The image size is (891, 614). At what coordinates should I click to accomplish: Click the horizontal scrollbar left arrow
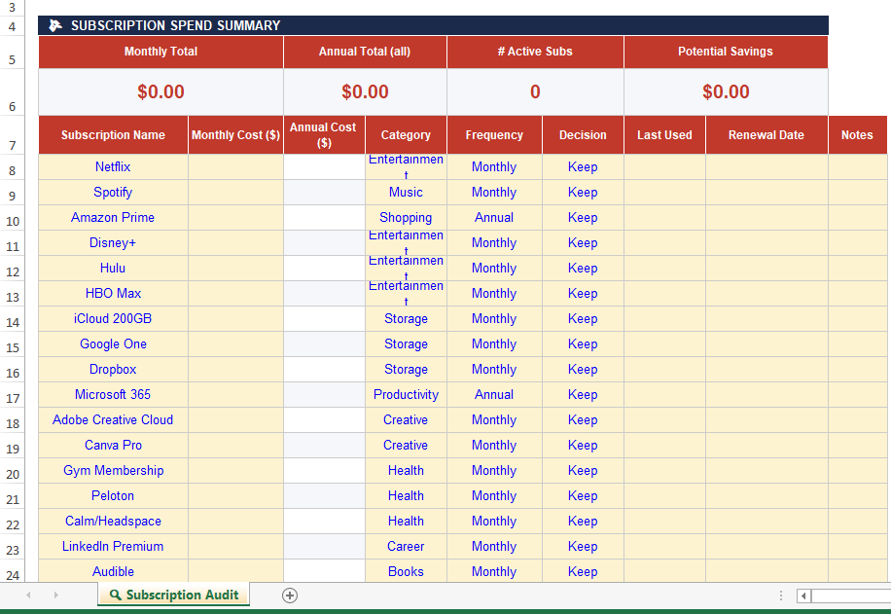[x=803, y=596]
